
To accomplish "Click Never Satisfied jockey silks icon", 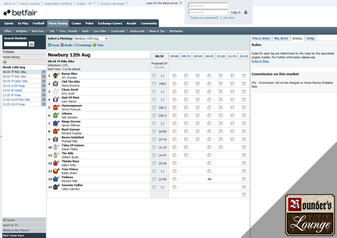I will coord(56,139).
